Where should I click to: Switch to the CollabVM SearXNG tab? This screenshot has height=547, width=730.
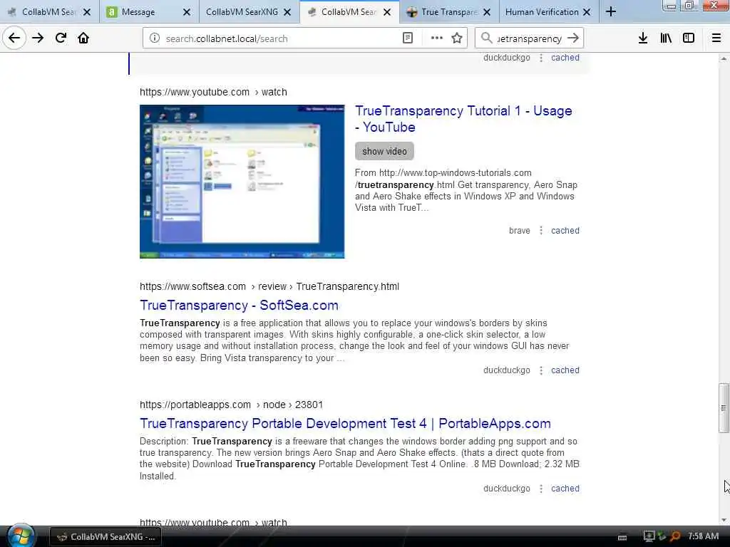coord(242,12)
